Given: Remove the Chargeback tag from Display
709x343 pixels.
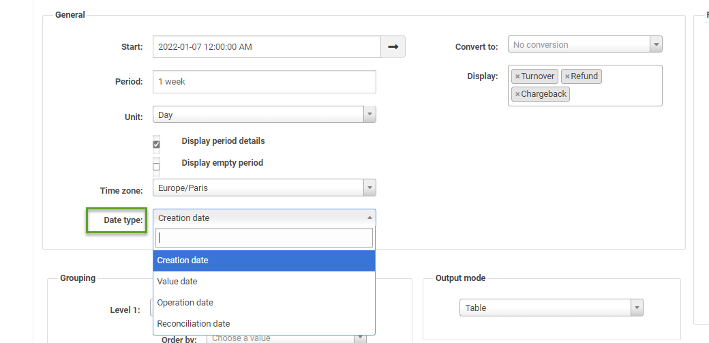Looking at the screenshot, I should (517, 94).
